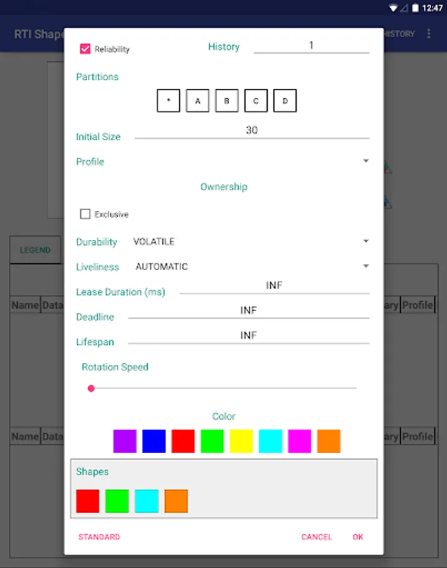Click the lower Profile column header
Image resolution: width=447 pixels, height=568 pixels.
click(417, 436)
